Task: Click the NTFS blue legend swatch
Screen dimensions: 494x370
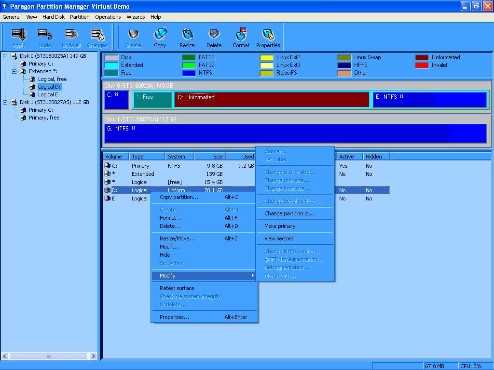Action: coord(189,73)
